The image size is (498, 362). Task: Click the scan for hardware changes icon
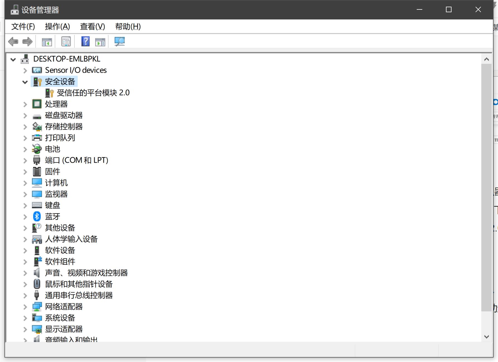tap(119, 41)
